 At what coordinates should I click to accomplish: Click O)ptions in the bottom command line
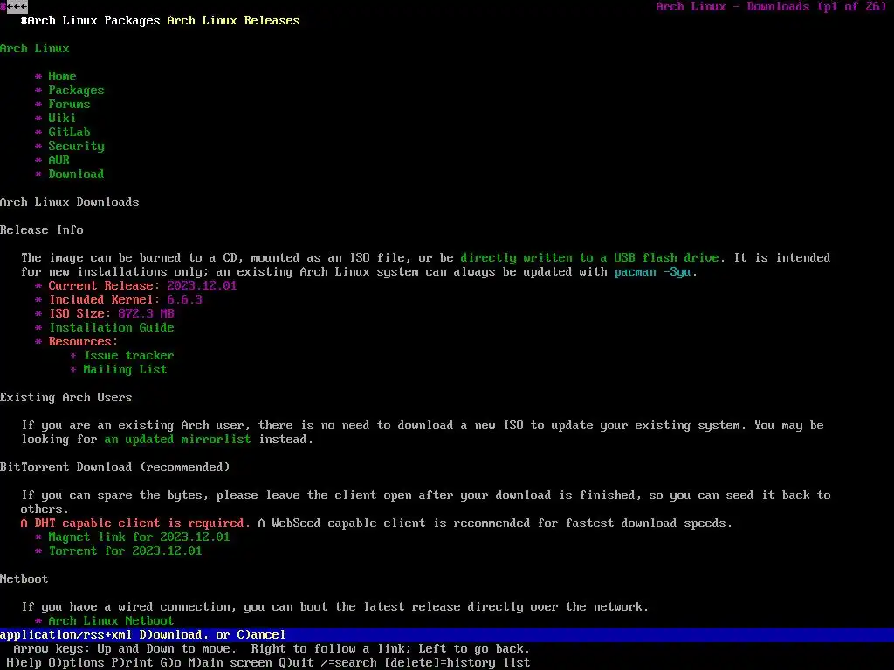click(77, 662)
